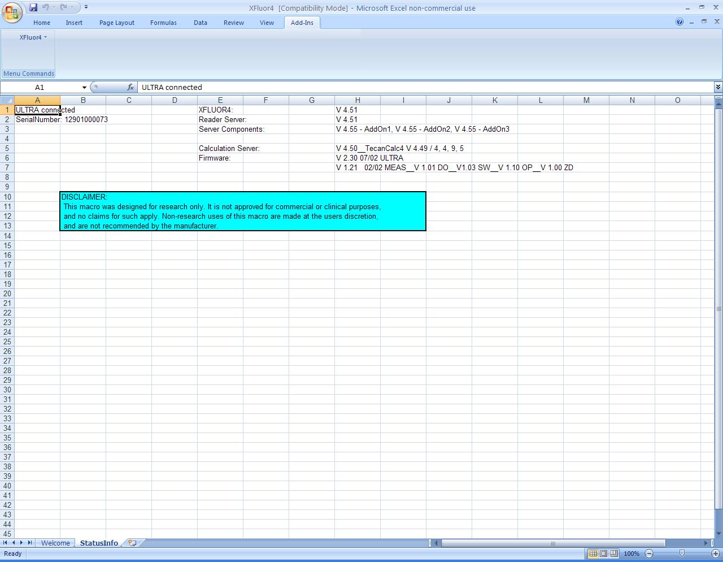Select row 10 header
Image resolution: width=723 pixels, height=562 pixels.
point(7,197)
